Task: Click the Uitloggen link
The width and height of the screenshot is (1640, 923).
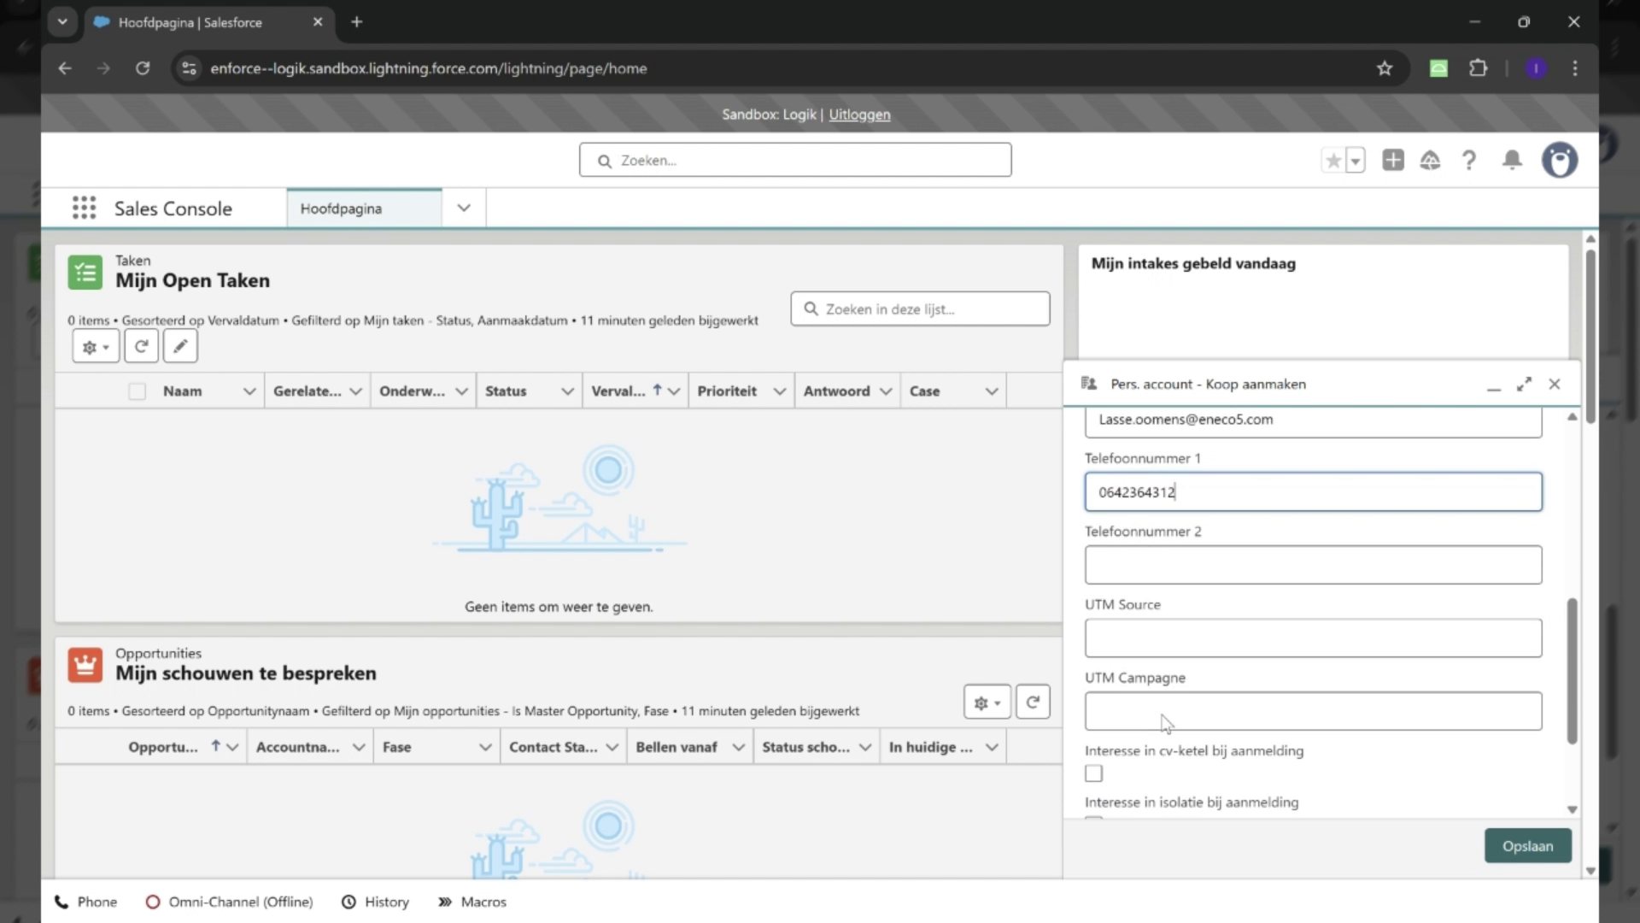Action: tap(859, 115)
